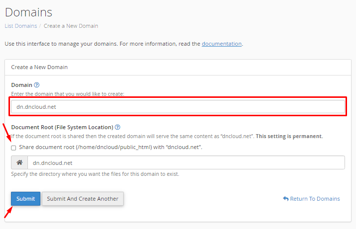
Task: Click the Create a New Domain panel header
Action: (39, 67)
